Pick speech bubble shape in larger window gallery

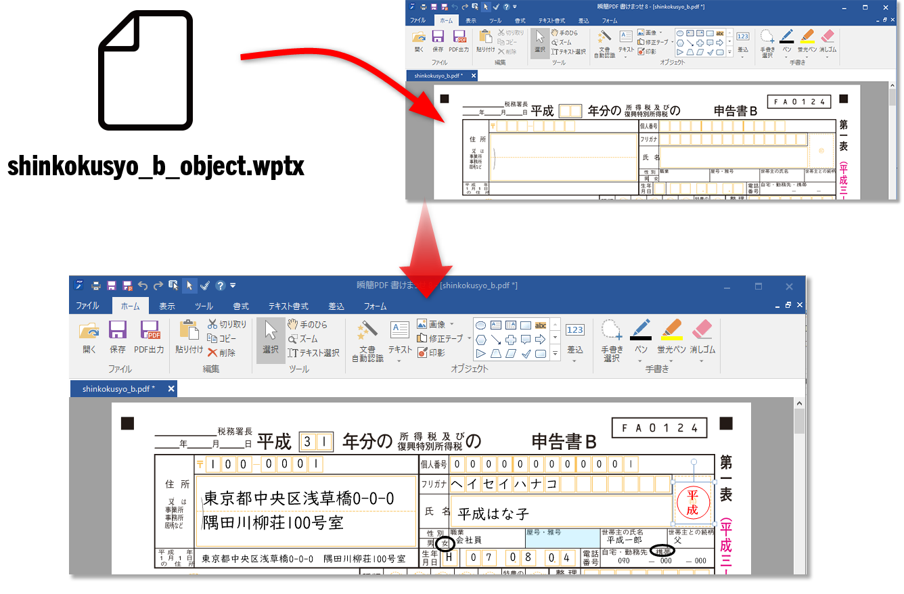click(x=526, y=339)
